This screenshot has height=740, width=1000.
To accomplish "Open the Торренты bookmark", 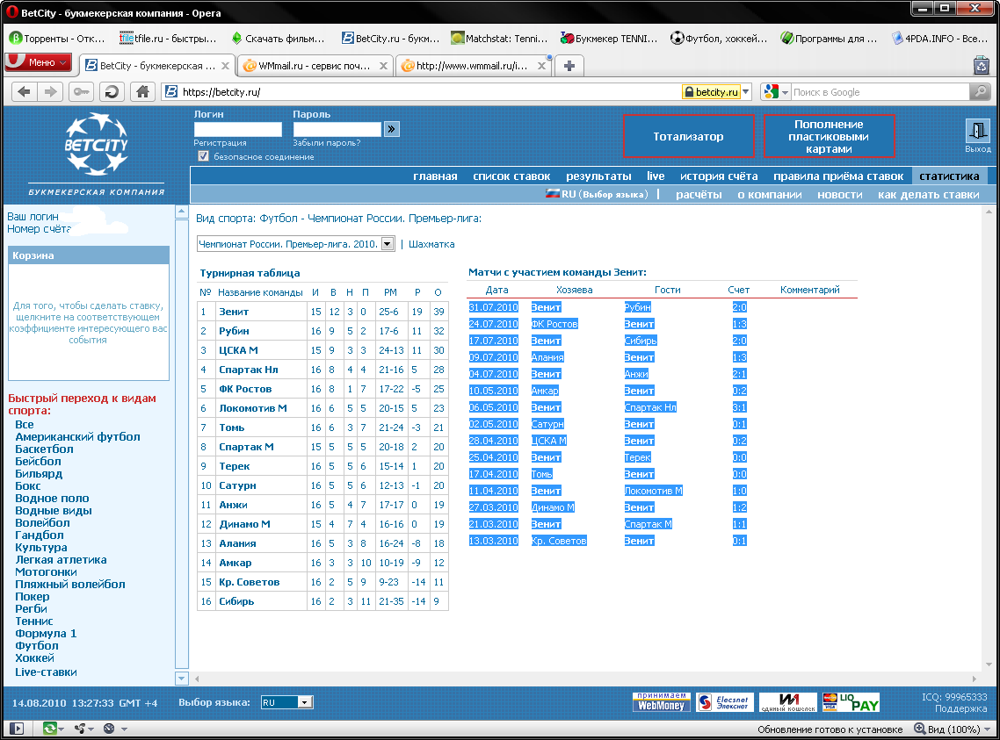I will [x=57, y=39].
